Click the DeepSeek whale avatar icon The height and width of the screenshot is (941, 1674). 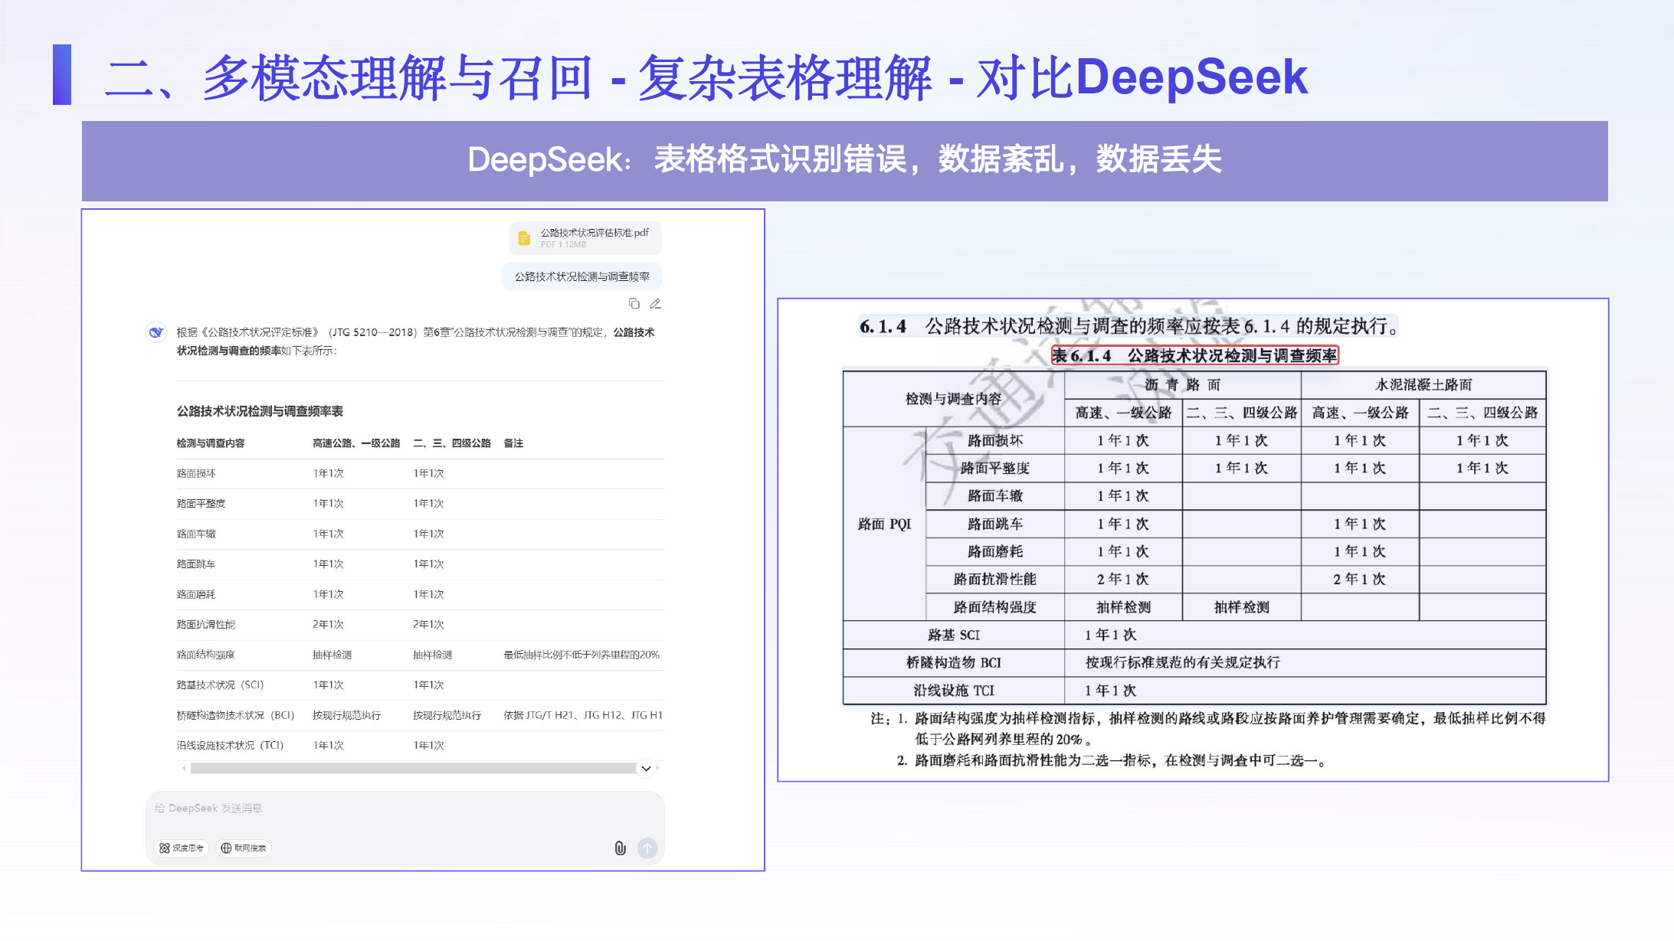[x=156, y=332]
